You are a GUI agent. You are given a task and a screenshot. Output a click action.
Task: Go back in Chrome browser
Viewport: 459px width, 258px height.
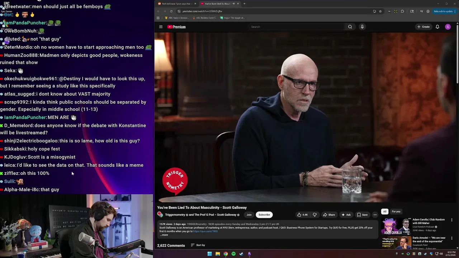[x=158, y=11]
